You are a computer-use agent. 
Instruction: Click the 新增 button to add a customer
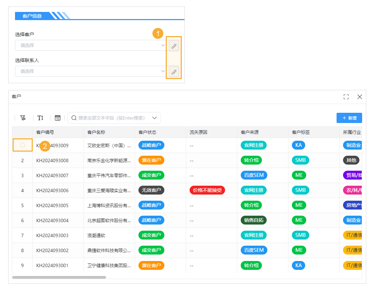click(349, 118)
